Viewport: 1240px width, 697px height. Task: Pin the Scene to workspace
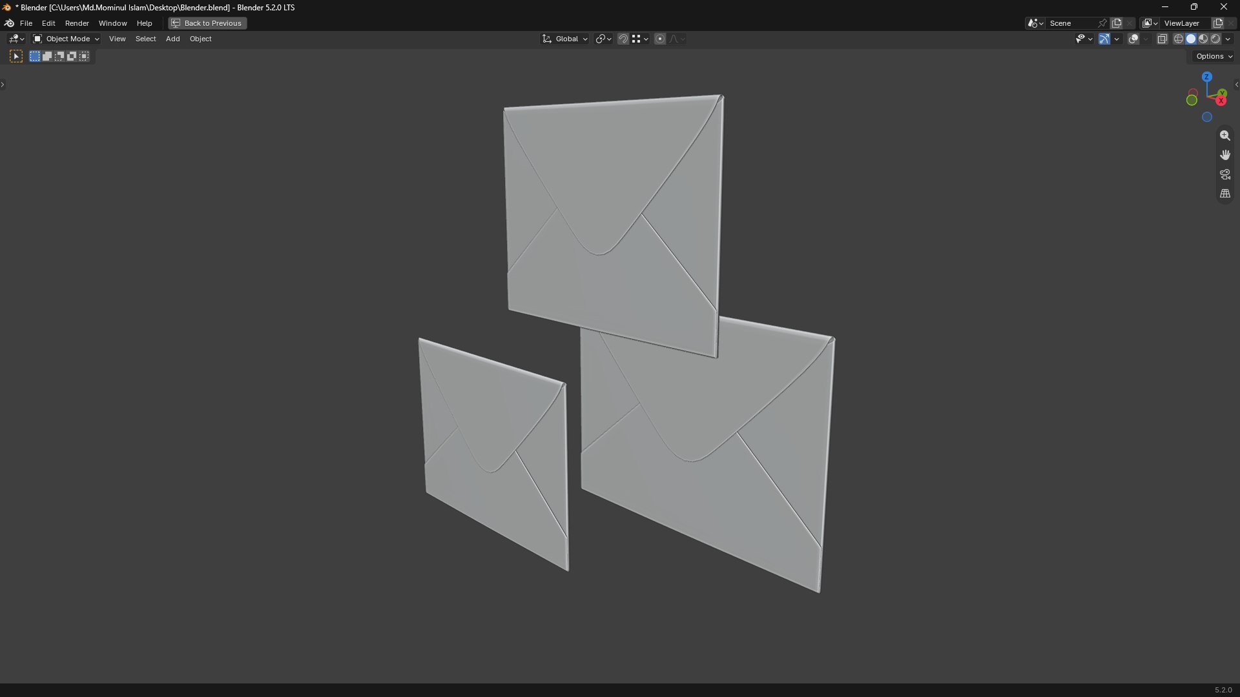(x=1102, y=23)
